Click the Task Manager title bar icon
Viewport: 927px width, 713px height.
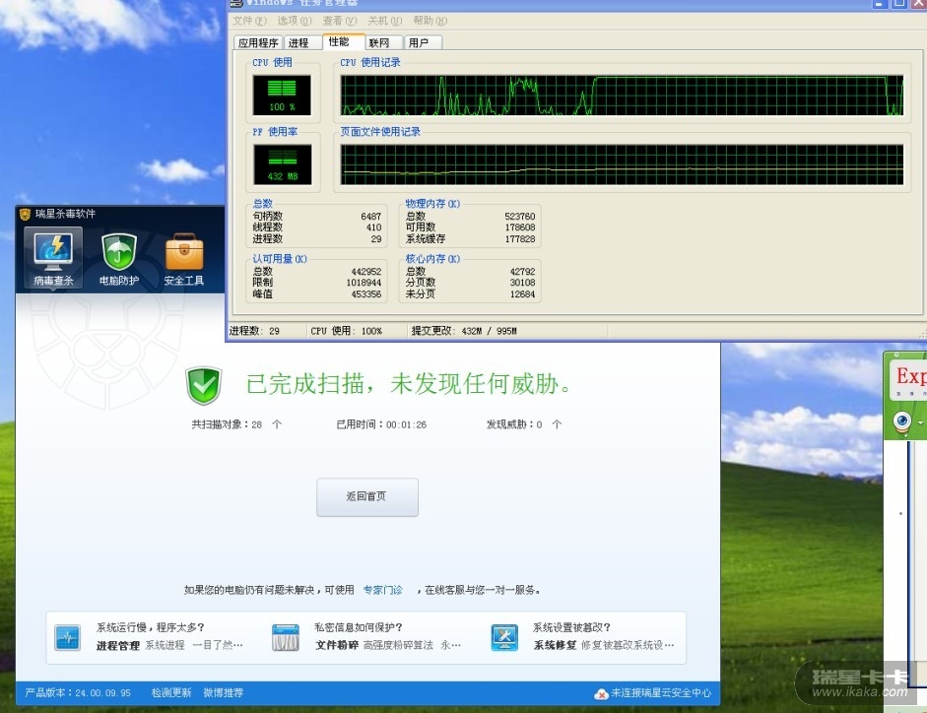tap(236, 3)
